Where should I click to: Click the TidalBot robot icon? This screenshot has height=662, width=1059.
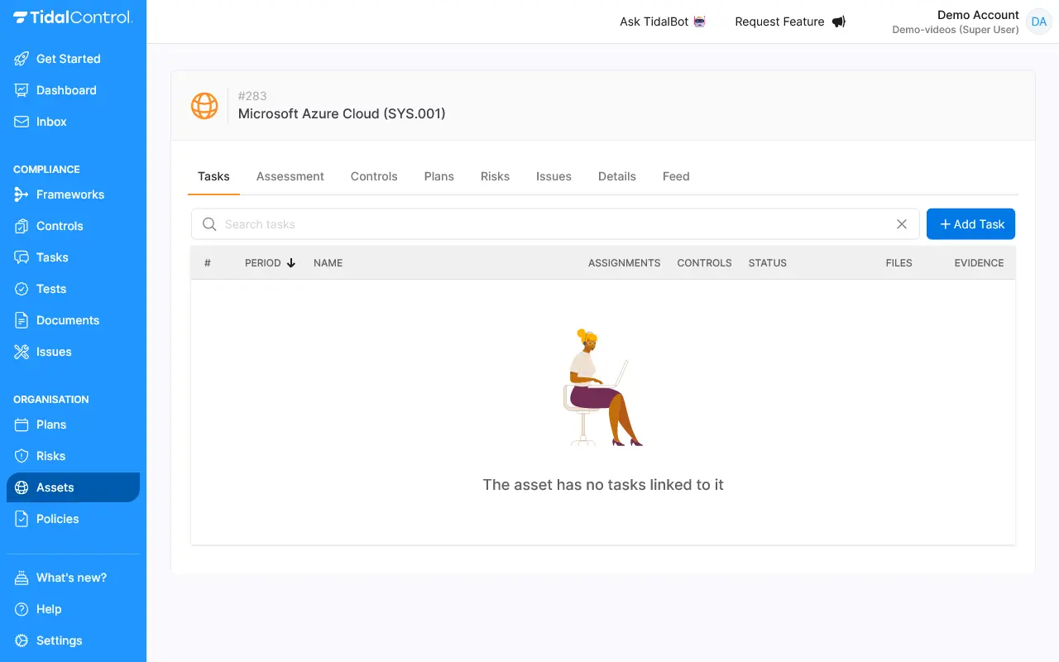tap(700, 22)
